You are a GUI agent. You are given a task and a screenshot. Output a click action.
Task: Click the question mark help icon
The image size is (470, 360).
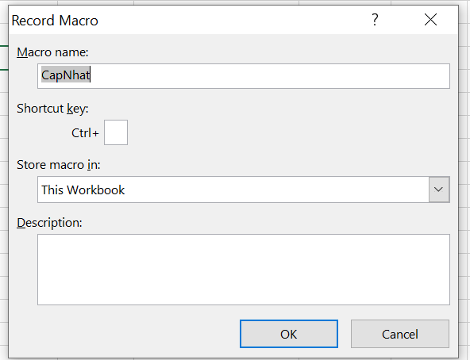click(375, 20)
